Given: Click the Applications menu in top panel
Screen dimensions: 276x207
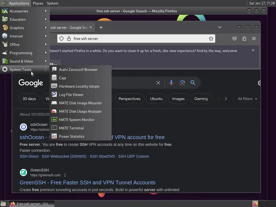Looking at the screenshot, I should (x=15, y=3).
